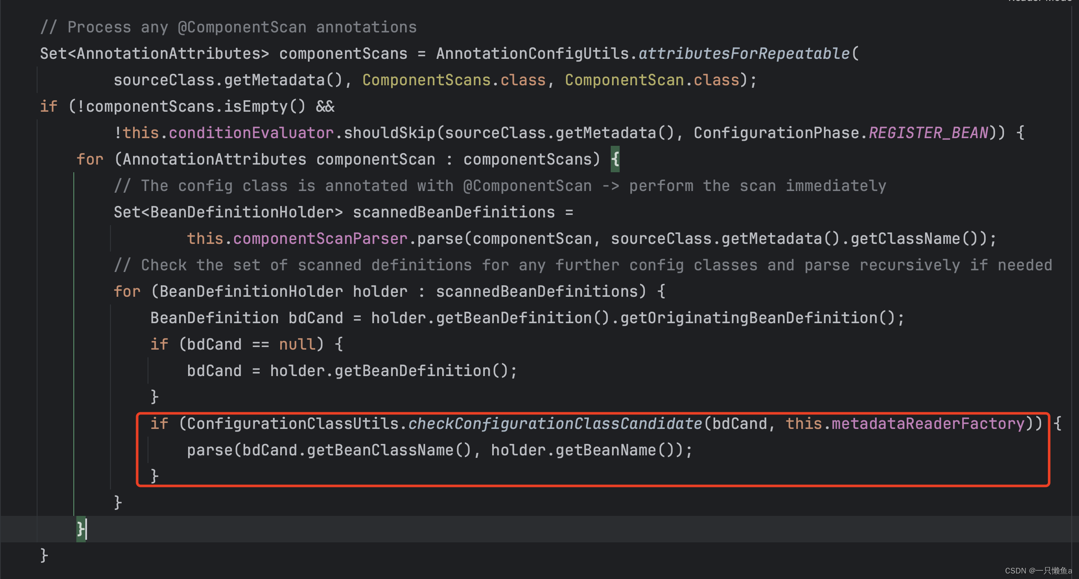Click the getBeanClassName call in parse
Screen dimensions: 1079x579
pyautogui.click(x=380, y=450)
